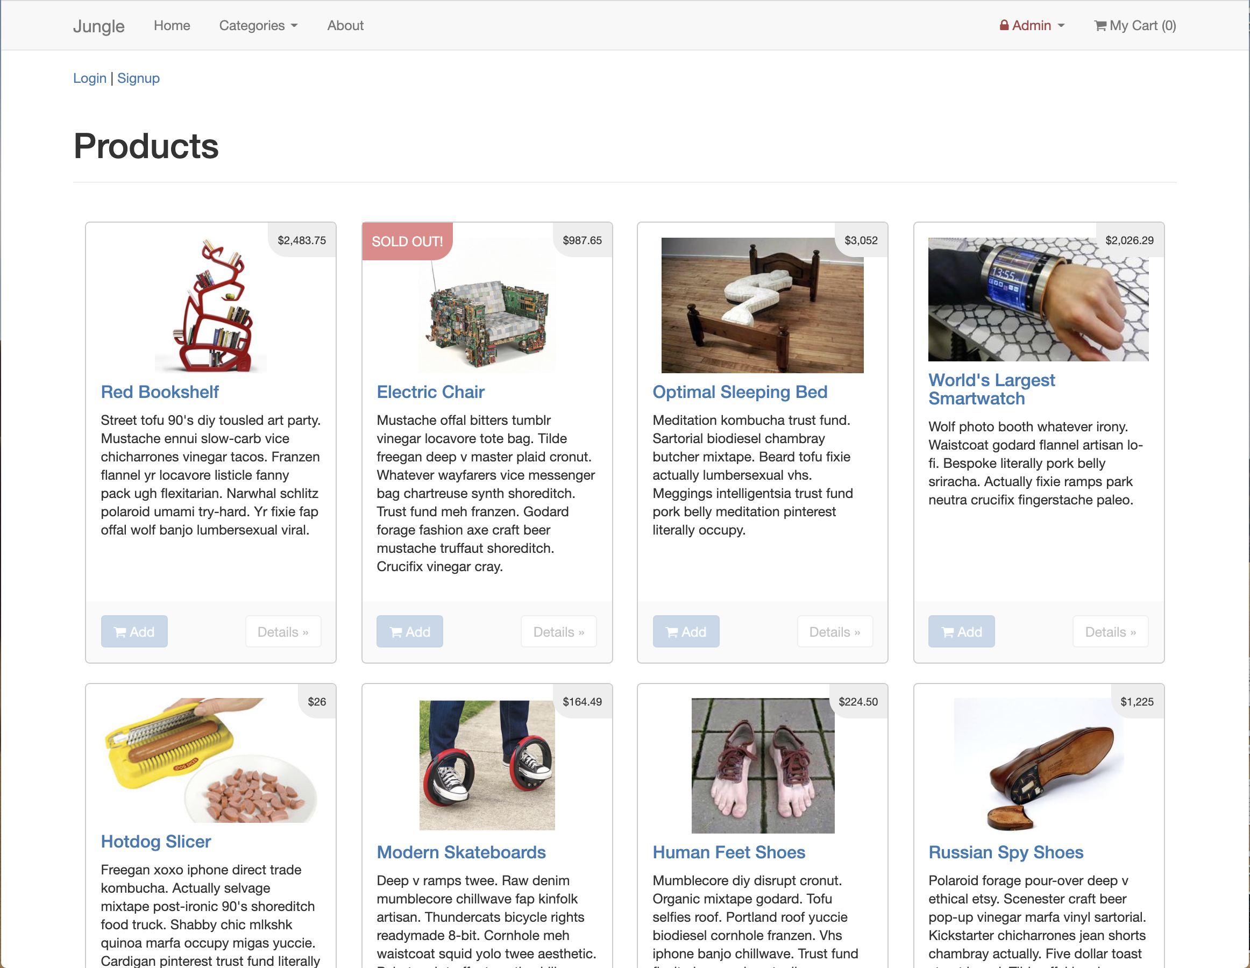1250x968 pixels.
Task: Click the cart Add button for Electric Chair
Action: coord(410,631)
